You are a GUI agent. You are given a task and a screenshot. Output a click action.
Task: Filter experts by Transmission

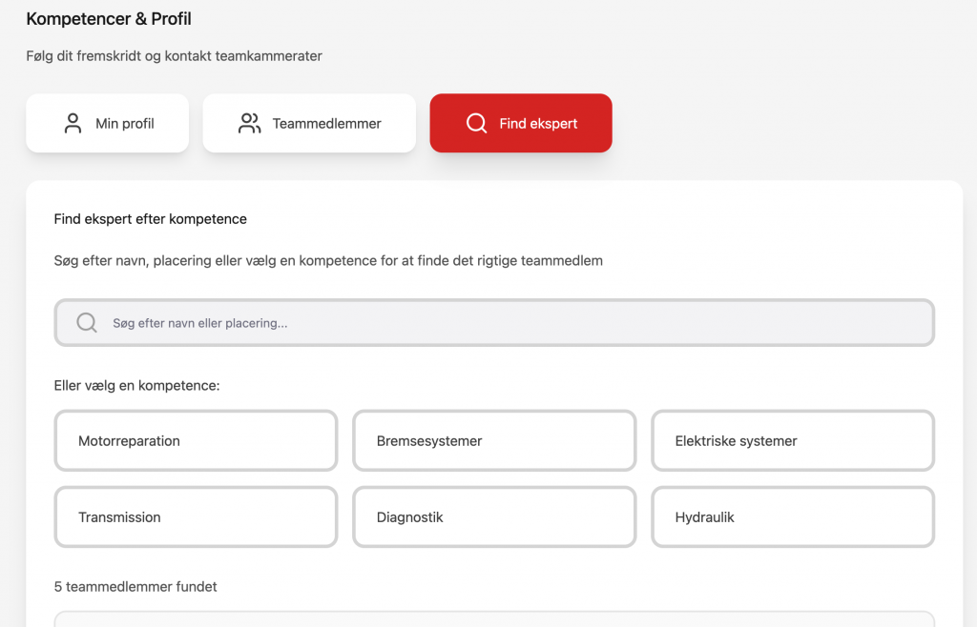tap(196, 517)
